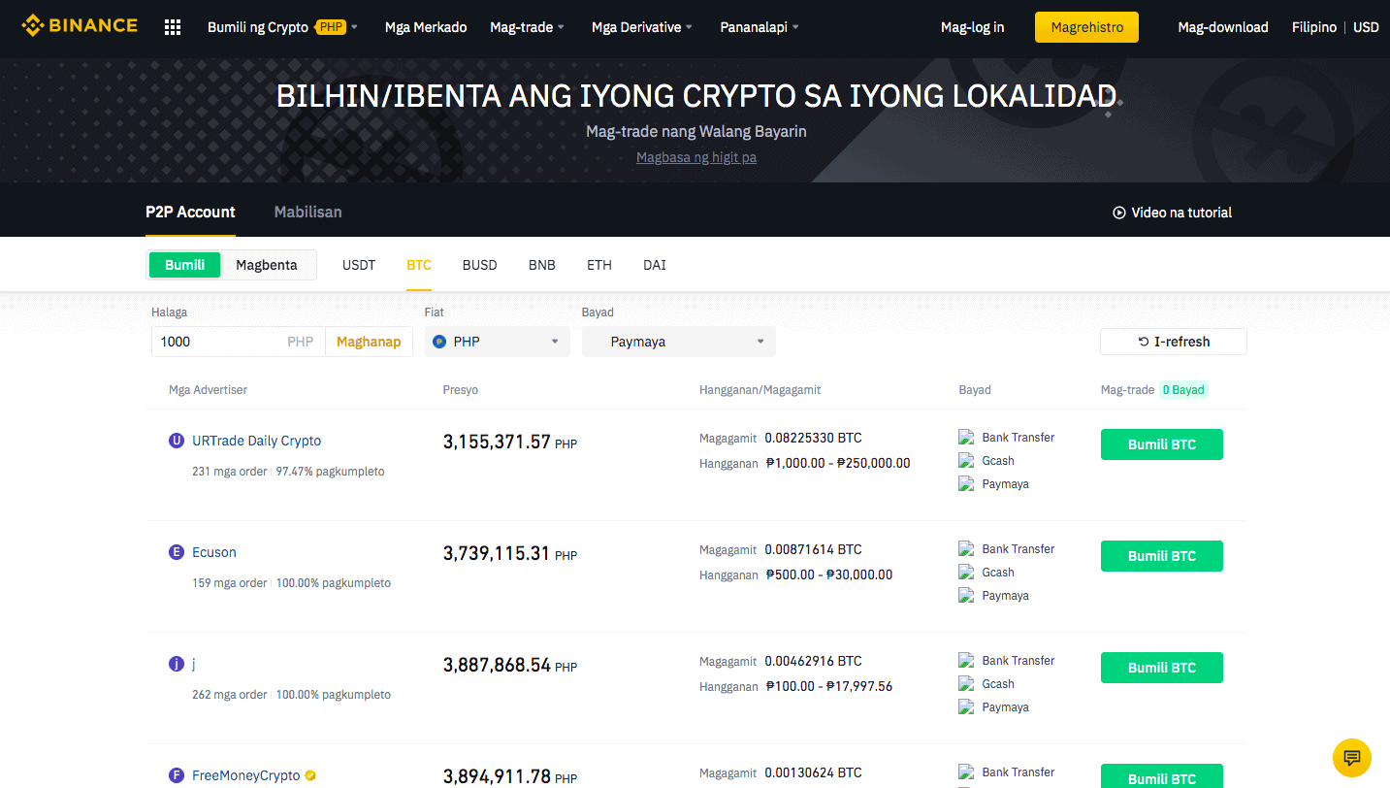Image resolution: width=1390 pixels, height=788 pixels.
Task: Click price 3,887,868.54 PHP
Action: (510, 666)
